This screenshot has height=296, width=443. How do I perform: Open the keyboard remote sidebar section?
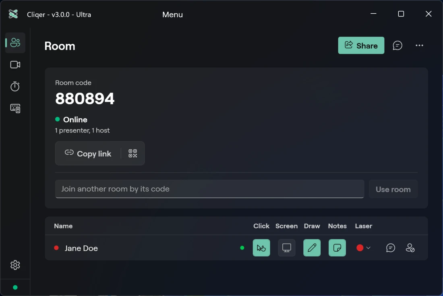pyautogui.click(x=15, y=108)
